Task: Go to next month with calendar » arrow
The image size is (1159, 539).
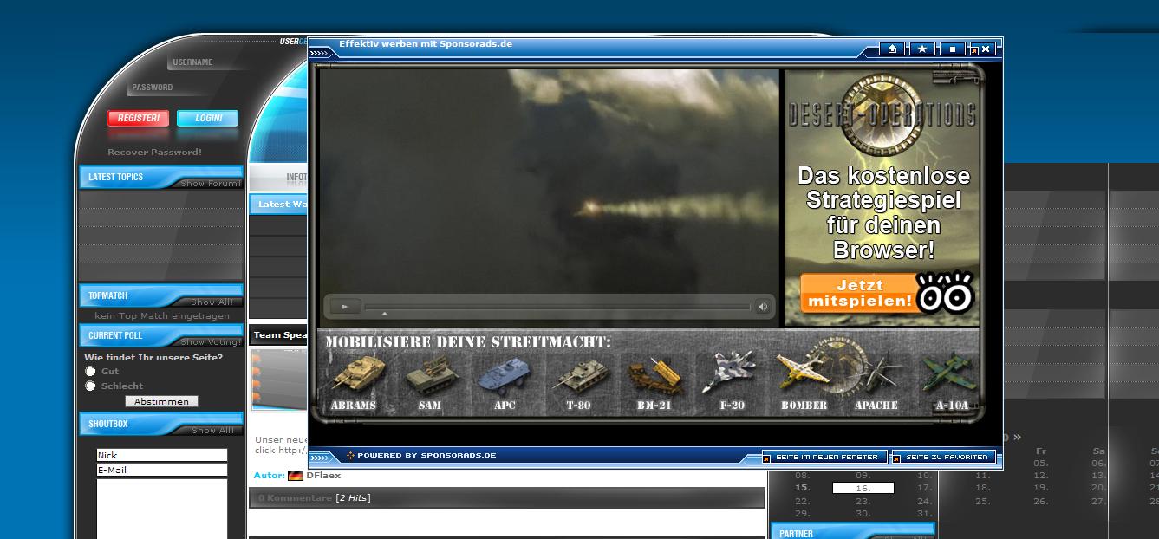Action: [x=1017, y=438]
